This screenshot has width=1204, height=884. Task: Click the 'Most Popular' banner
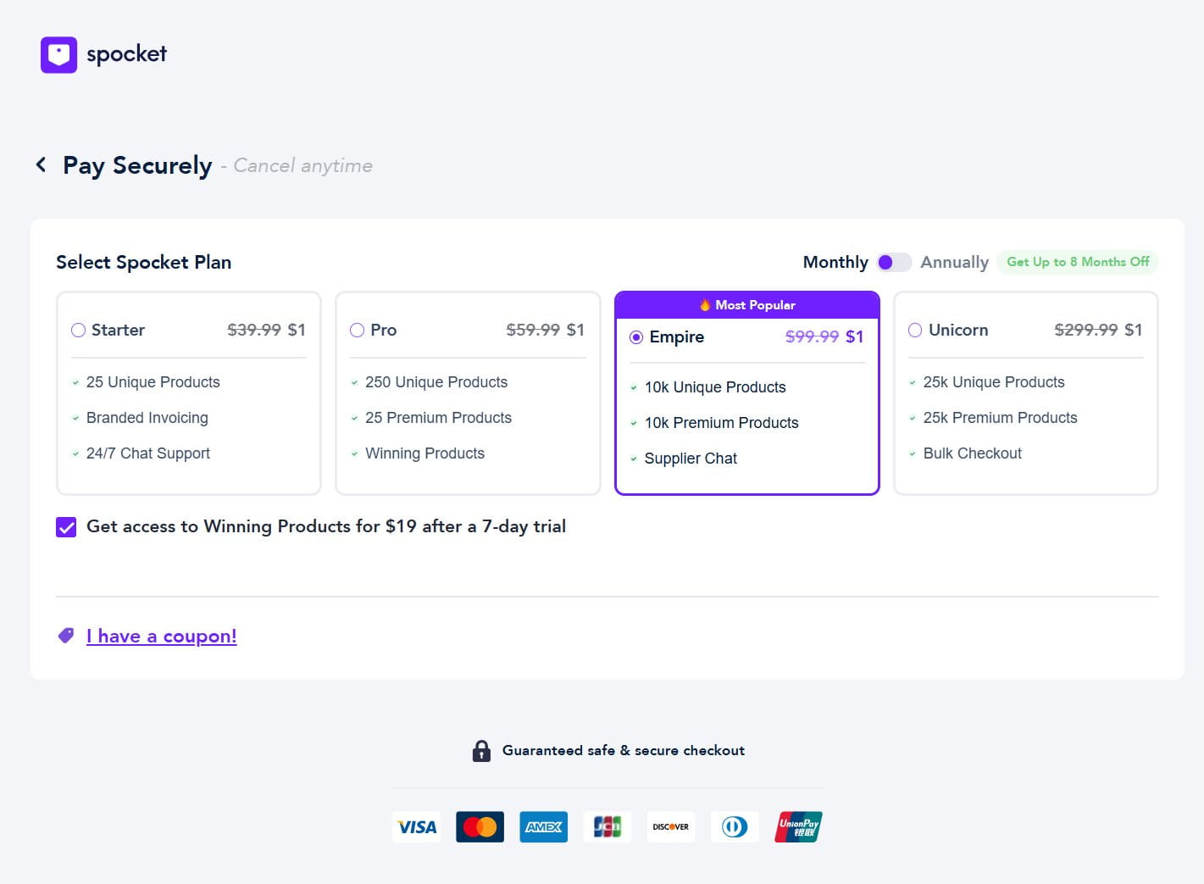click(x=747, y=305)
